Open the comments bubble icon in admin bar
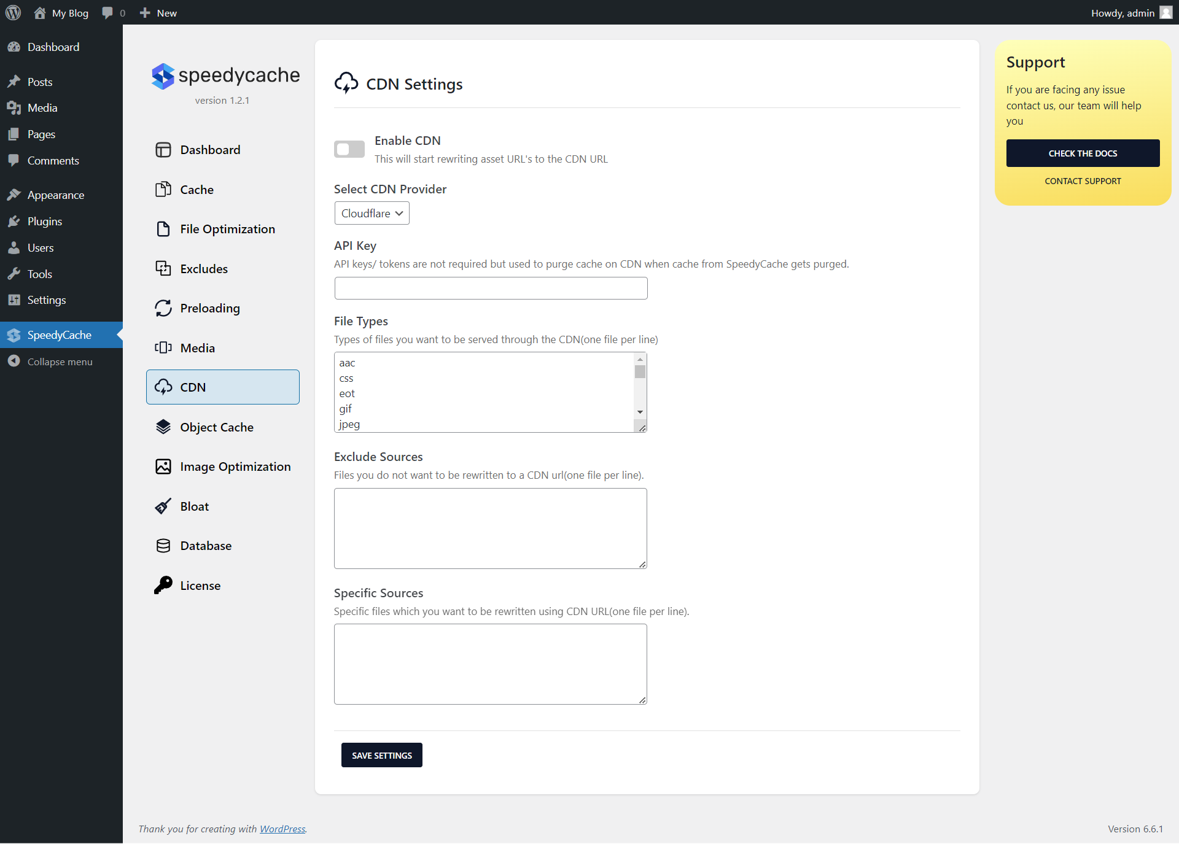The height and width of the screenshot is (844, 1179). pos(107,13)
